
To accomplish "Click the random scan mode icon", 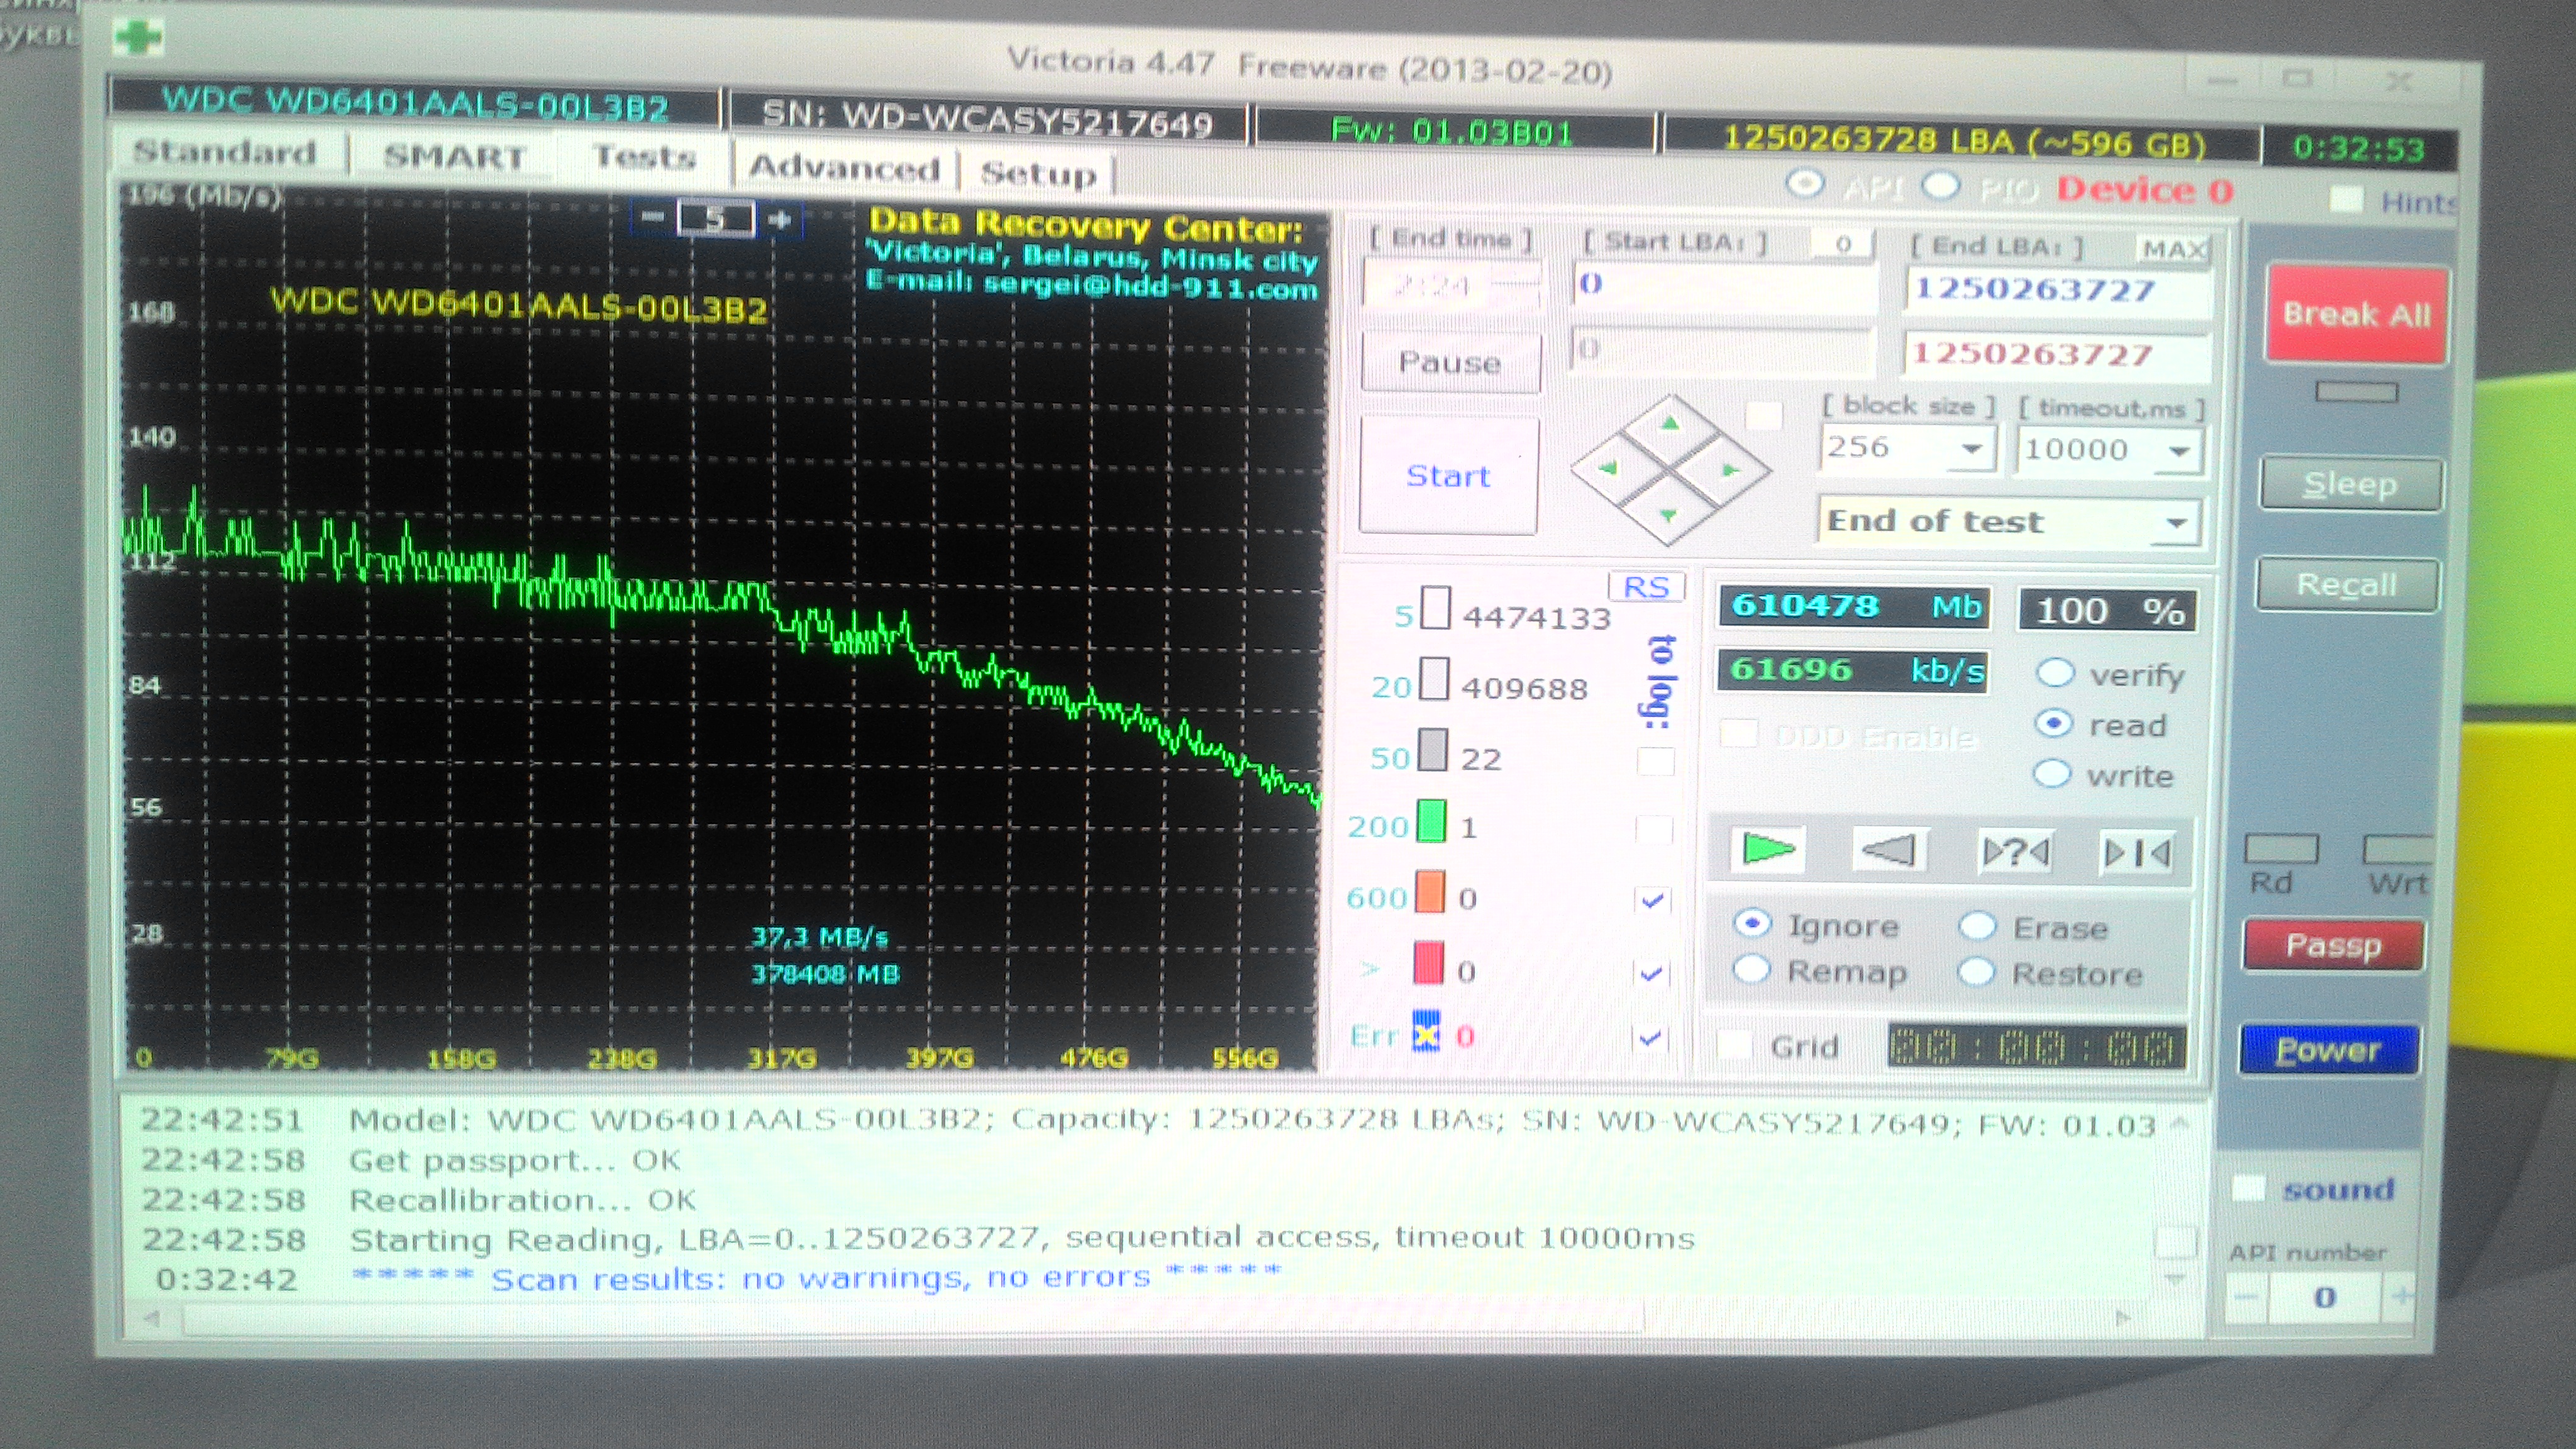I will pyautogui.click(x=2016, y=852).
